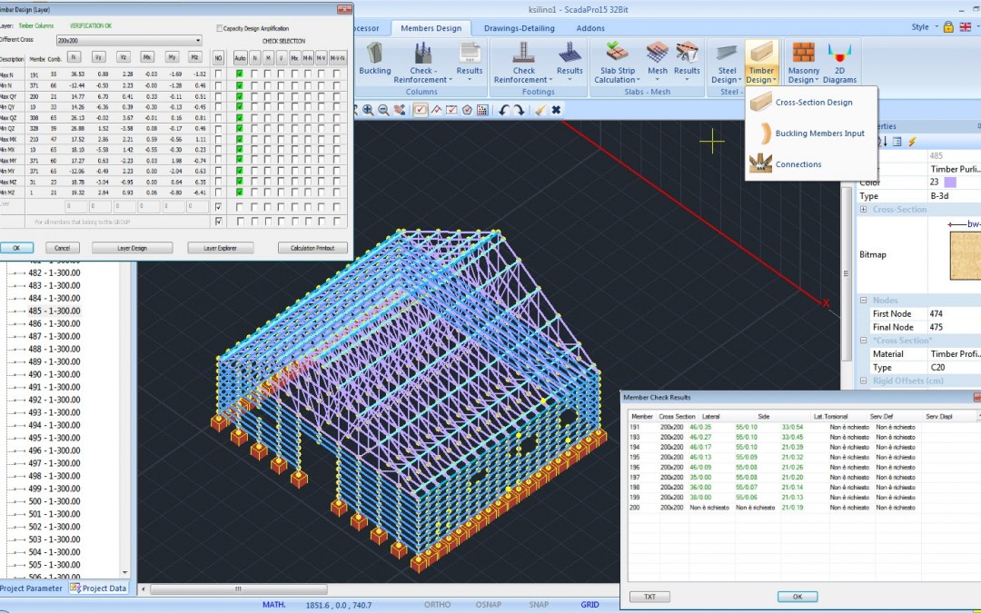This screenshot has height=613, width=981.
Task: Click the Layer Design button
Action: (x=132, y=248)
